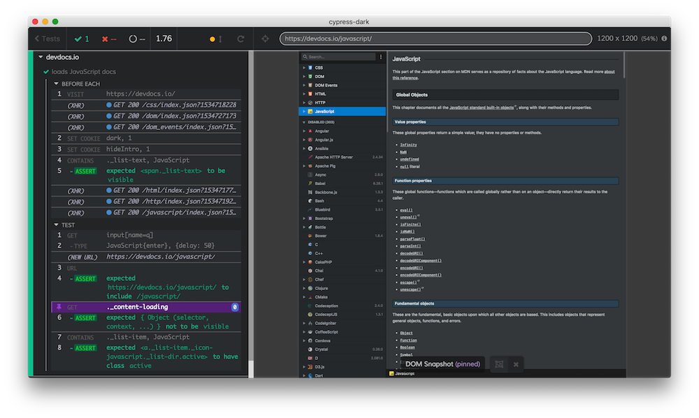
Task: Select XHR GET /css/index.json command row
Action: coord(146,105)
